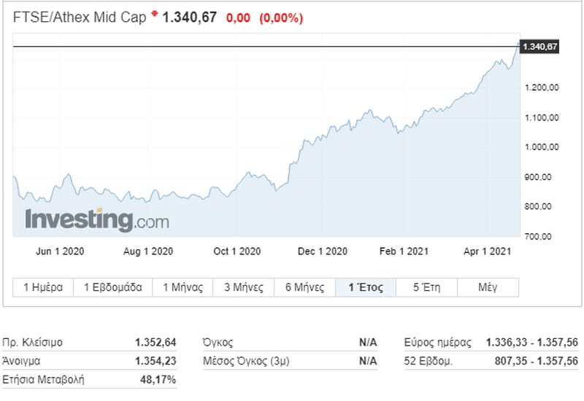
Task: Click the Άνοιγμα label
Action: [x=21, y=361]
